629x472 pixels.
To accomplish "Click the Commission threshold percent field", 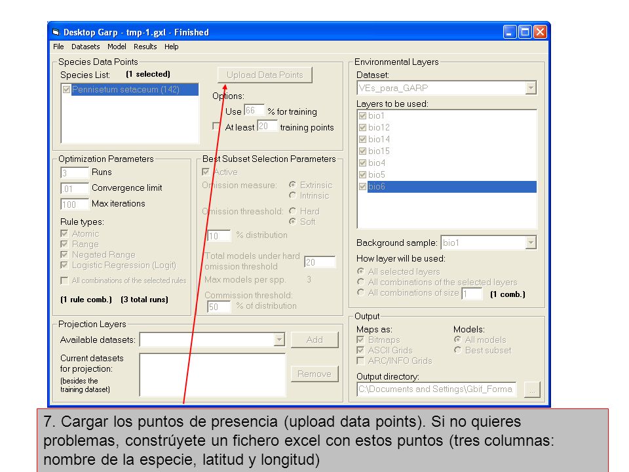I will [x=219, y=307].
